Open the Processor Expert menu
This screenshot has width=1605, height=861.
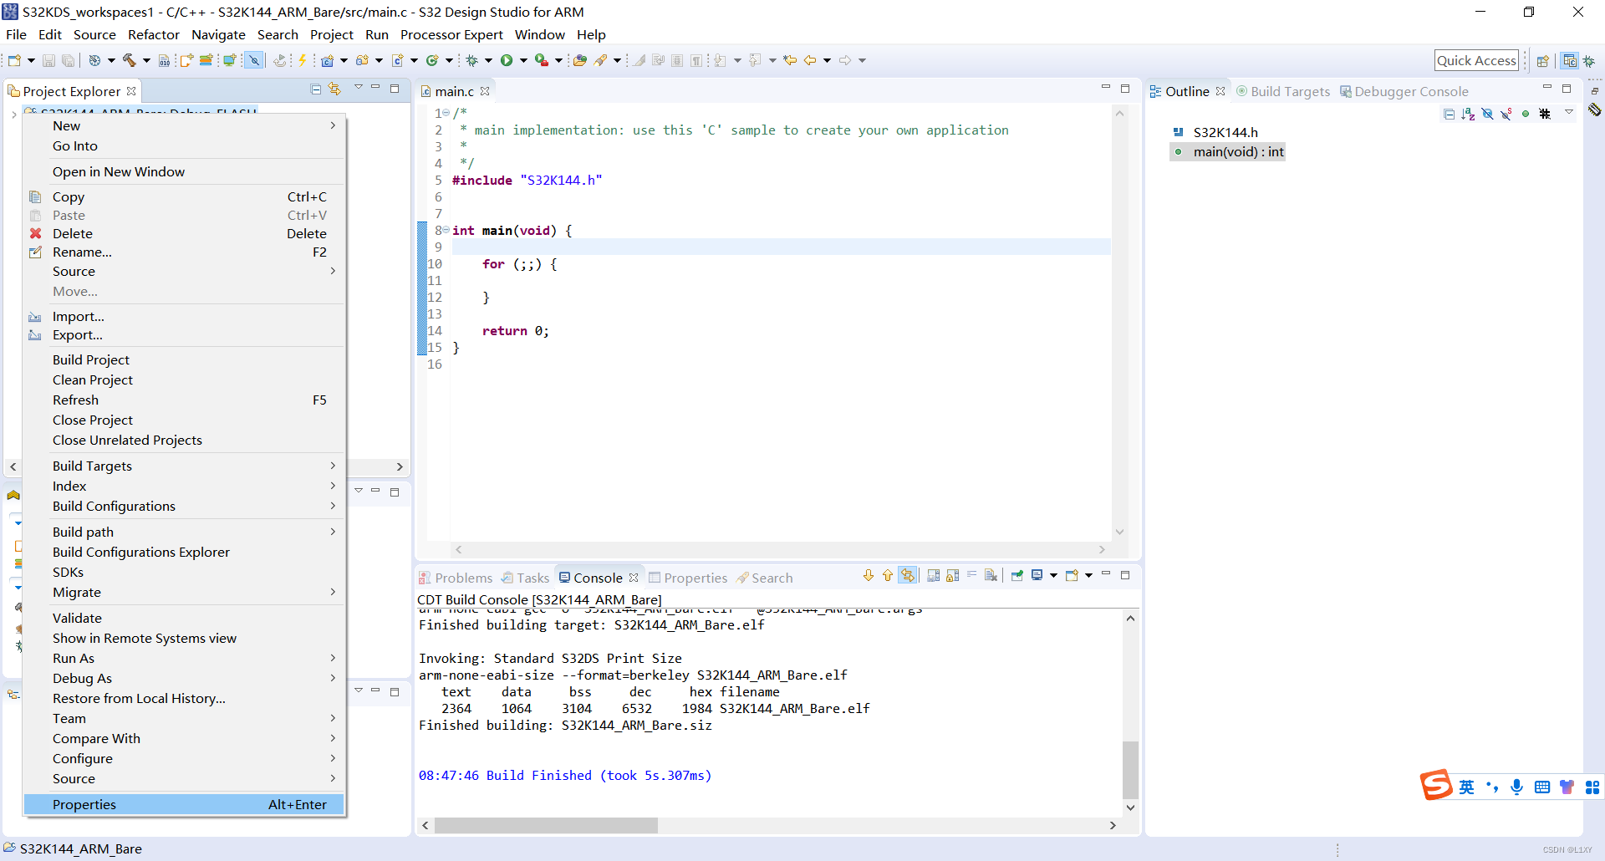click(x=451, y=34)
